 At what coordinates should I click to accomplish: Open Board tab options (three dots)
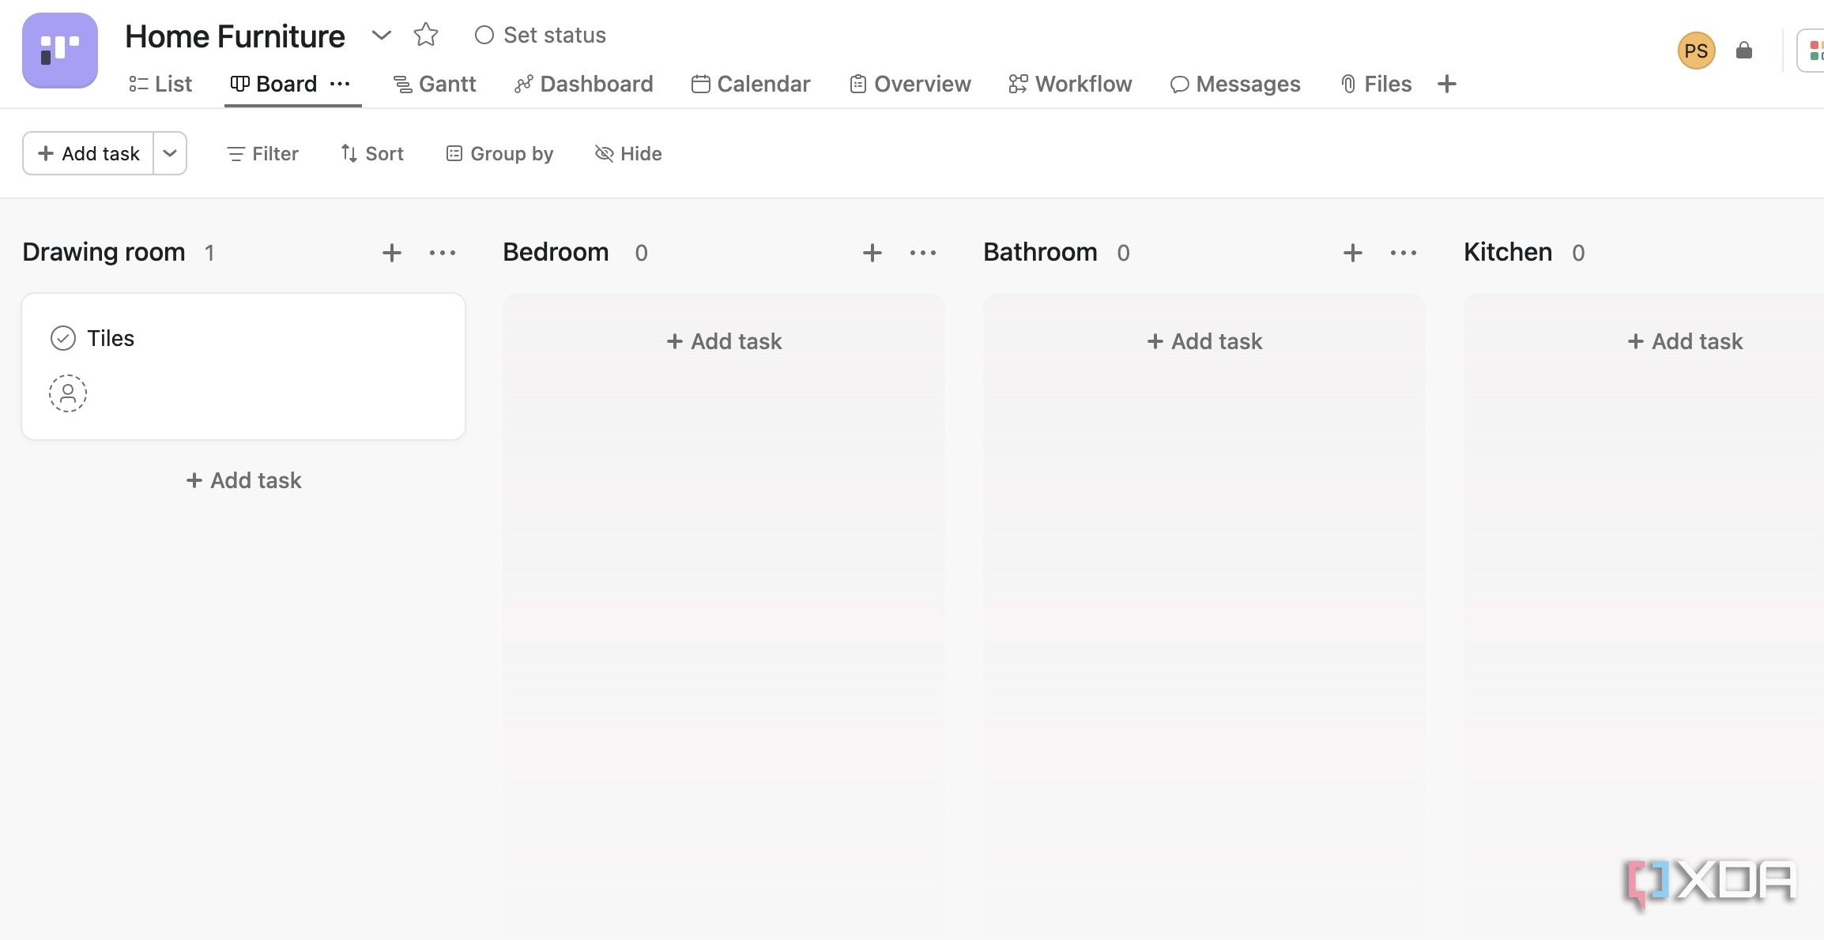[340, 84]
